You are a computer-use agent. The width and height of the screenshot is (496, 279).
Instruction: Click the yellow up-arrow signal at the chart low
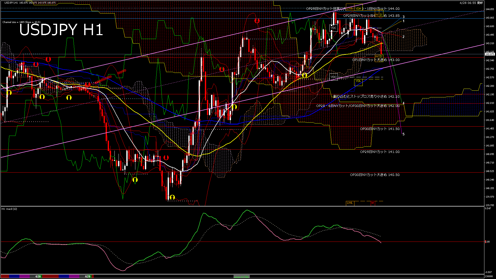click(172, 197)
